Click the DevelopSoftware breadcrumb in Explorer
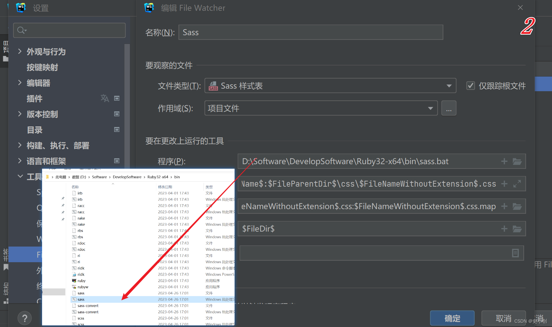Image resolution: width=552 pixels, height=327 pixels. 127,177
